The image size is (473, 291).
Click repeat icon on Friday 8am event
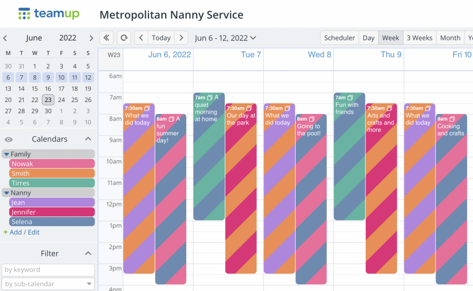pyautogui.click(x=452, y=119)
